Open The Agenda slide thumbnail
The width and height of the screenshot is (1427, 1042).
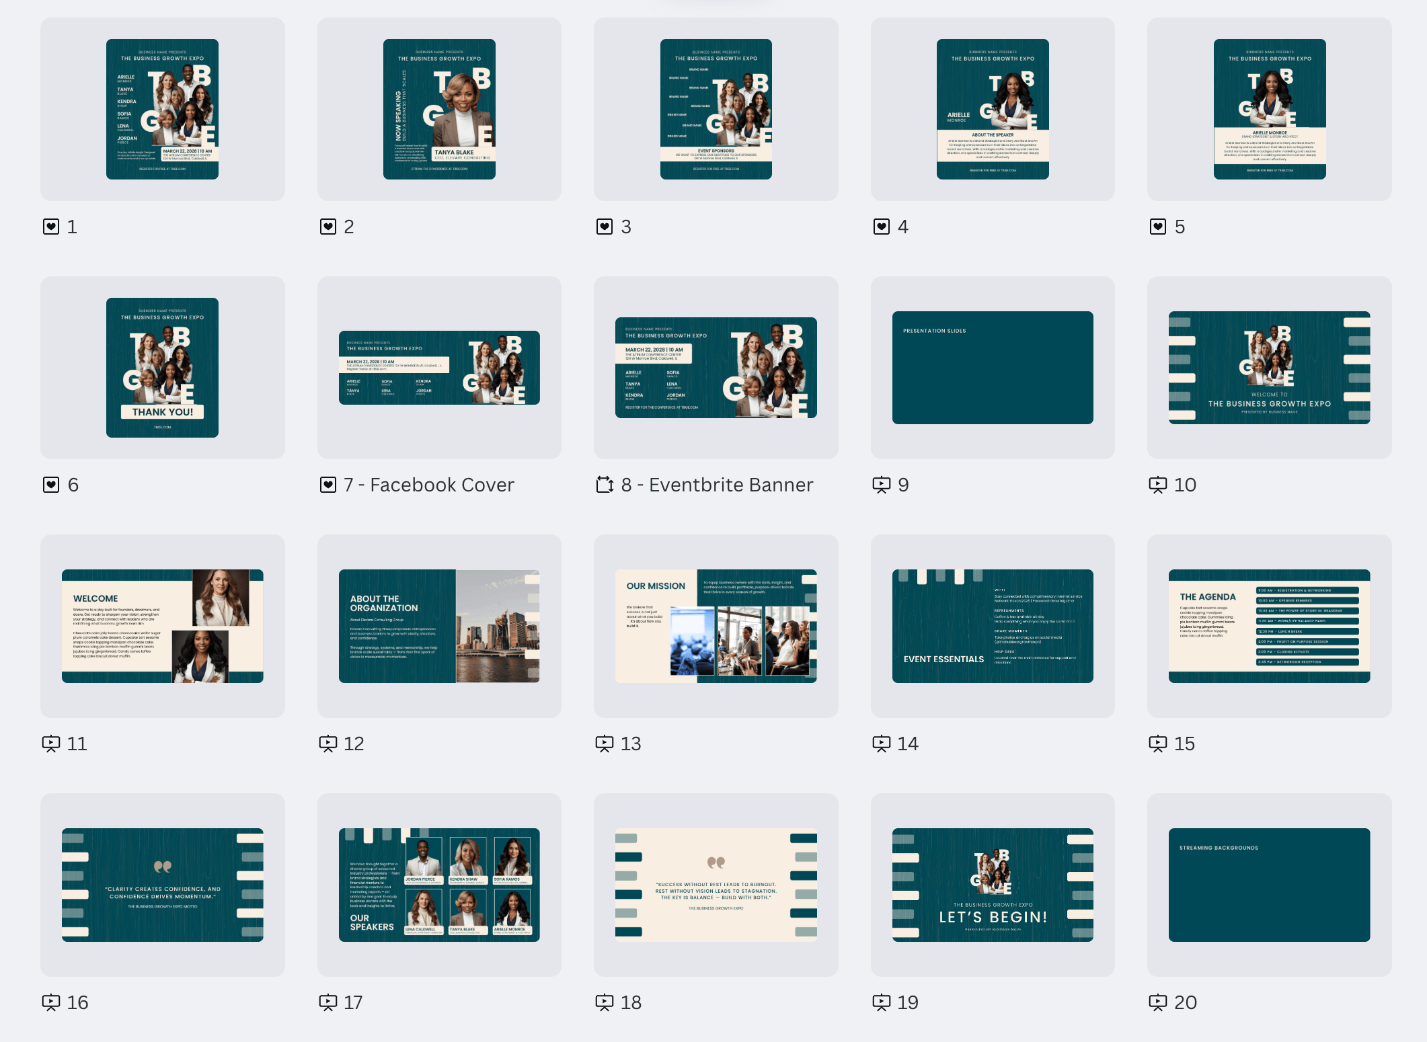tap(1269, 626)
